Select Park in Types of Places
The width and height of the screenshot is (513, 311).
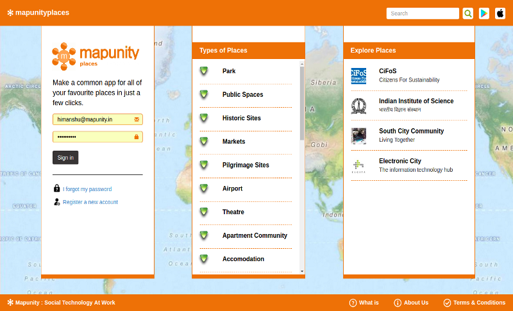[x=229, y=71]
